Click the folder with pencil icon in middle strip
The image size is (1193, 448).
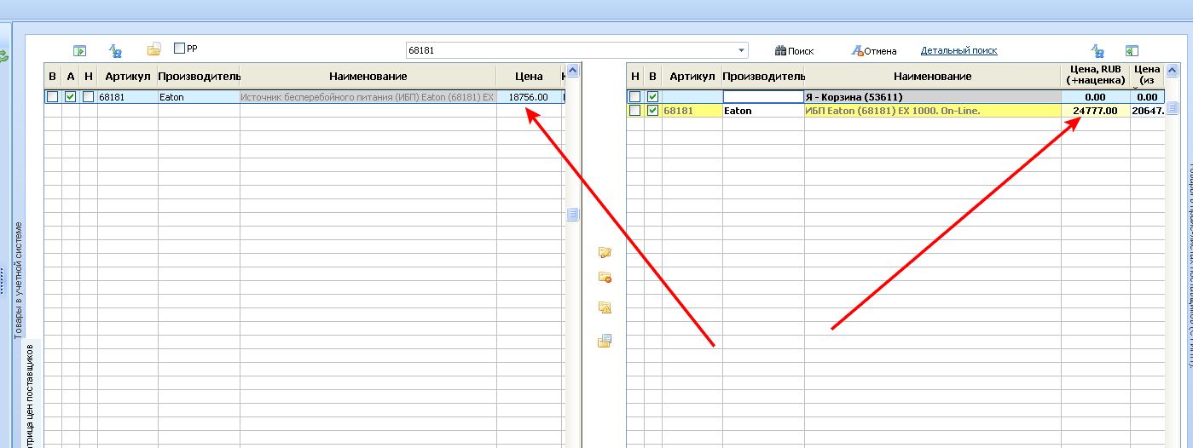pyautogui.click(x=605, y=252)
